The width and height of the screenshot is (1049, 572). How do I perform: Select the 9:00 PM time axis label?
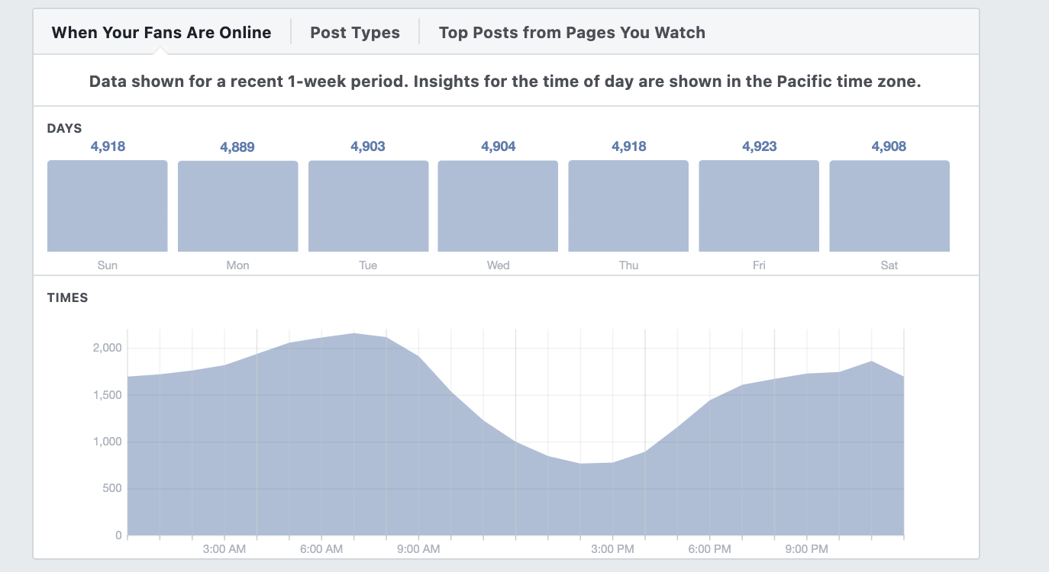[806, 549]
